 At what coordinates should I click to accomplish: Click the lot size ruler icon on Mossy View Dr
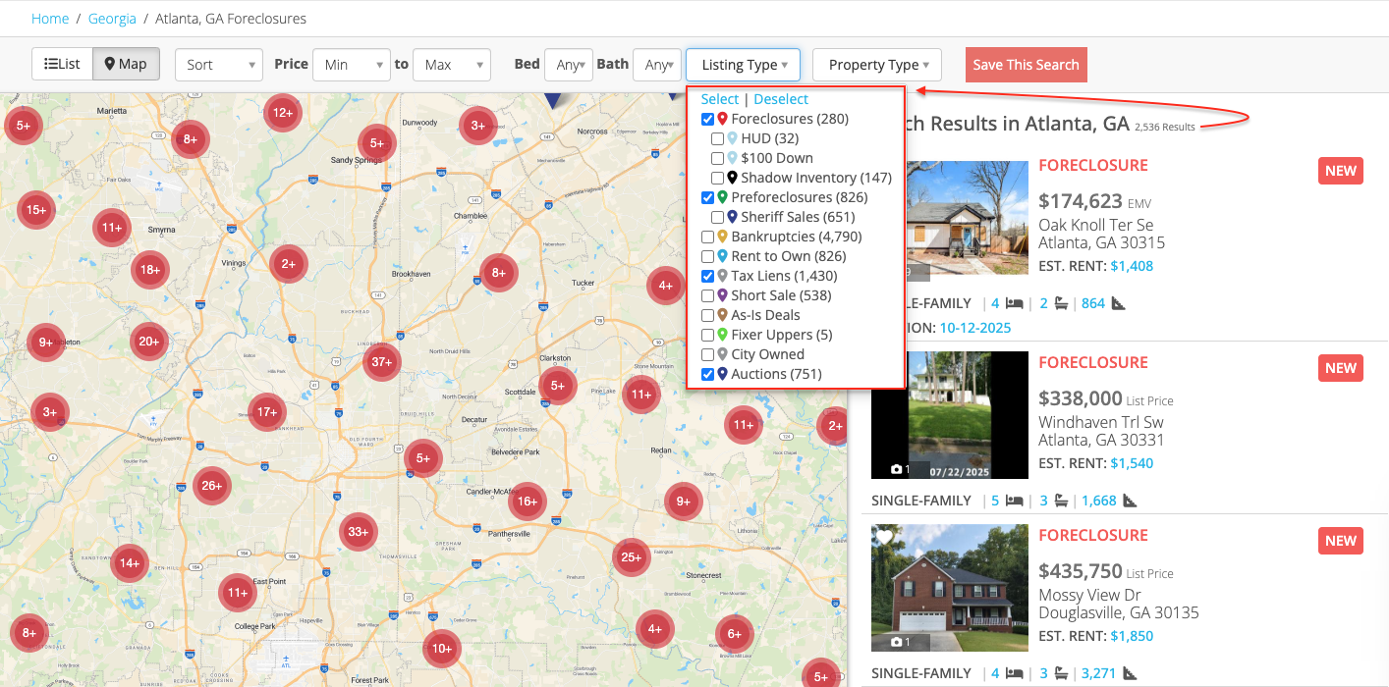[1128, 672]
